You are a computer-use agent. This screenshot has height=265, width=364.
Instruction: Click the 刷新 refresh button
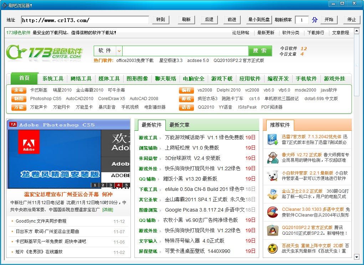[x=186, y=20]
